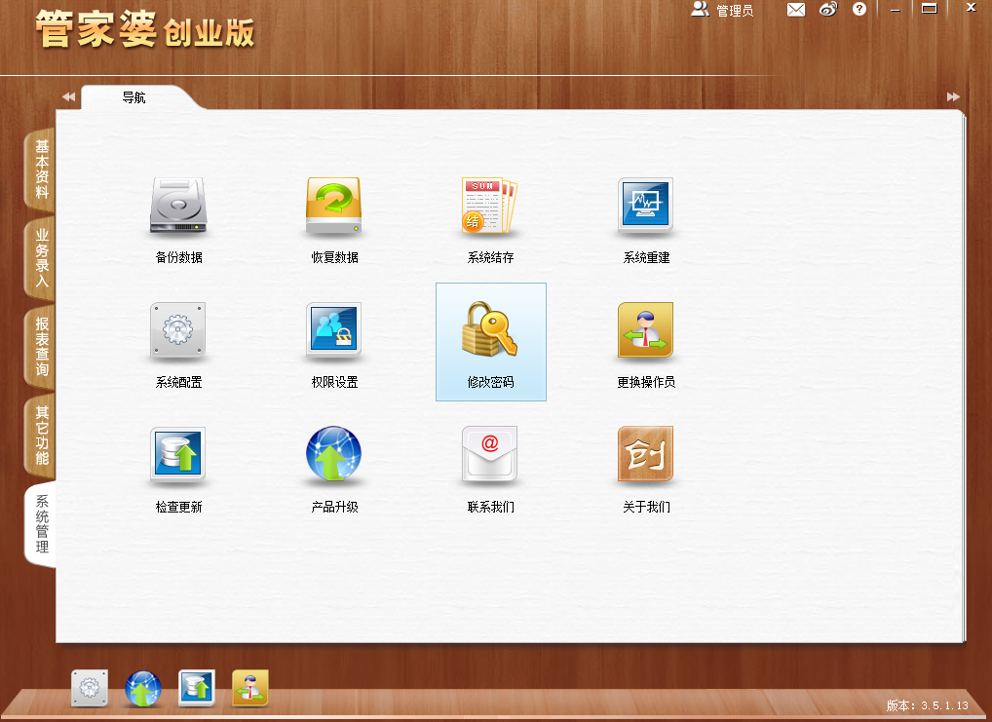Open 更换操作员 to switch operator
The width and height of the screenshot is (992, 722).
645,339
